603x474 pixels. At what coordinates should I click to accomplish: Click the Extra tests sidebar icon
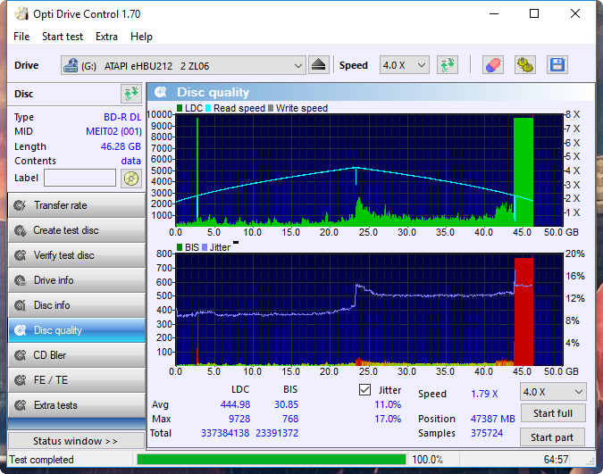pyautogui.click(x=20, y=405)
